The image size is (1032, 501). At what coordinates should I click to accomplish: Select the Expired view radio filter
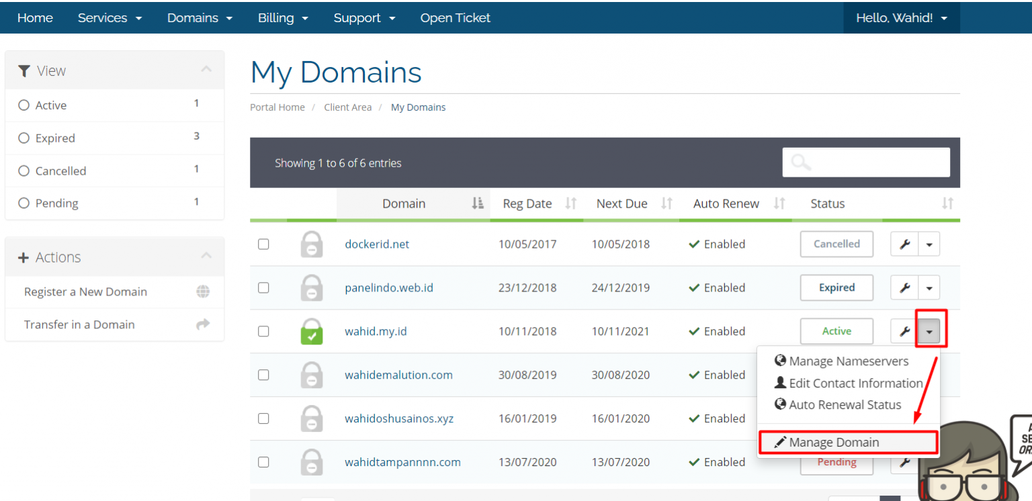tap(24, 138)
